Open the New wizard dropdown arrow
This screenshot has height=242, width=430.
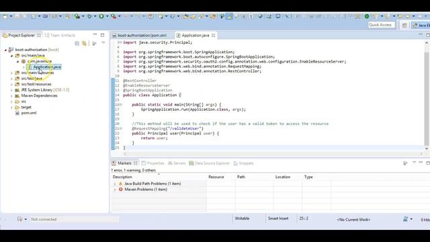tap(11, 16)
